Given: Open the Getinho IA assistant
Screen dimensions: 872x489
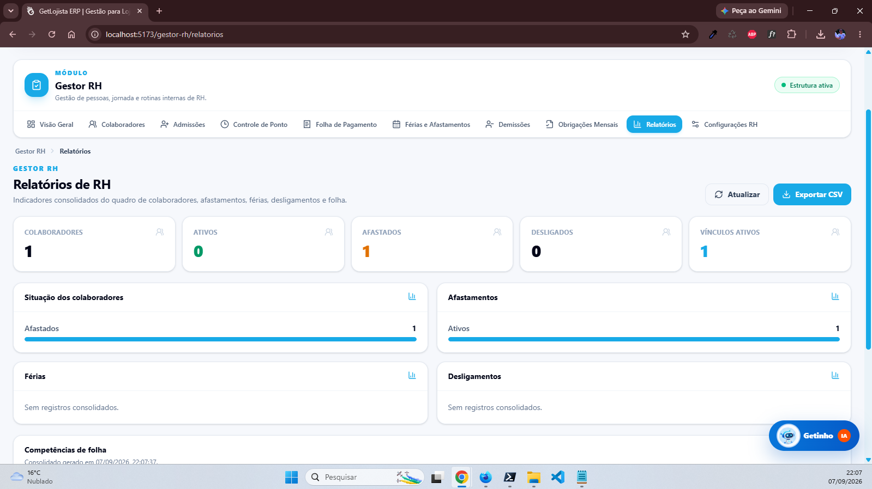Looking at the screenshot, I should (814, 436).
